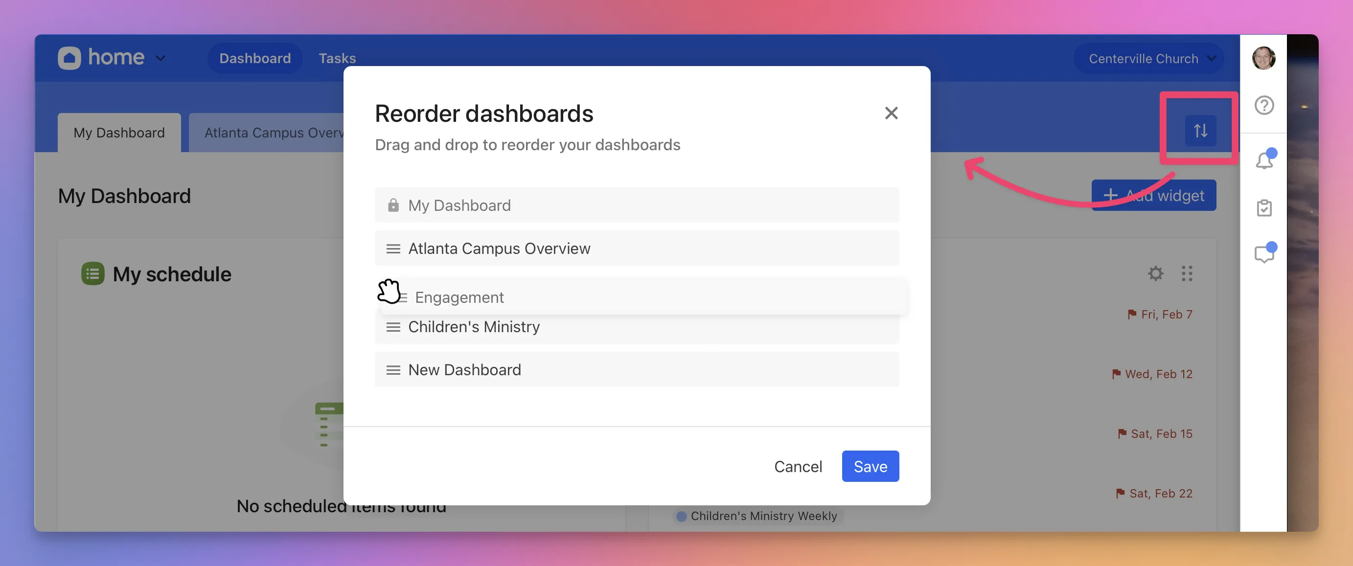Select the My Dashboard tab

pos(119,133)
